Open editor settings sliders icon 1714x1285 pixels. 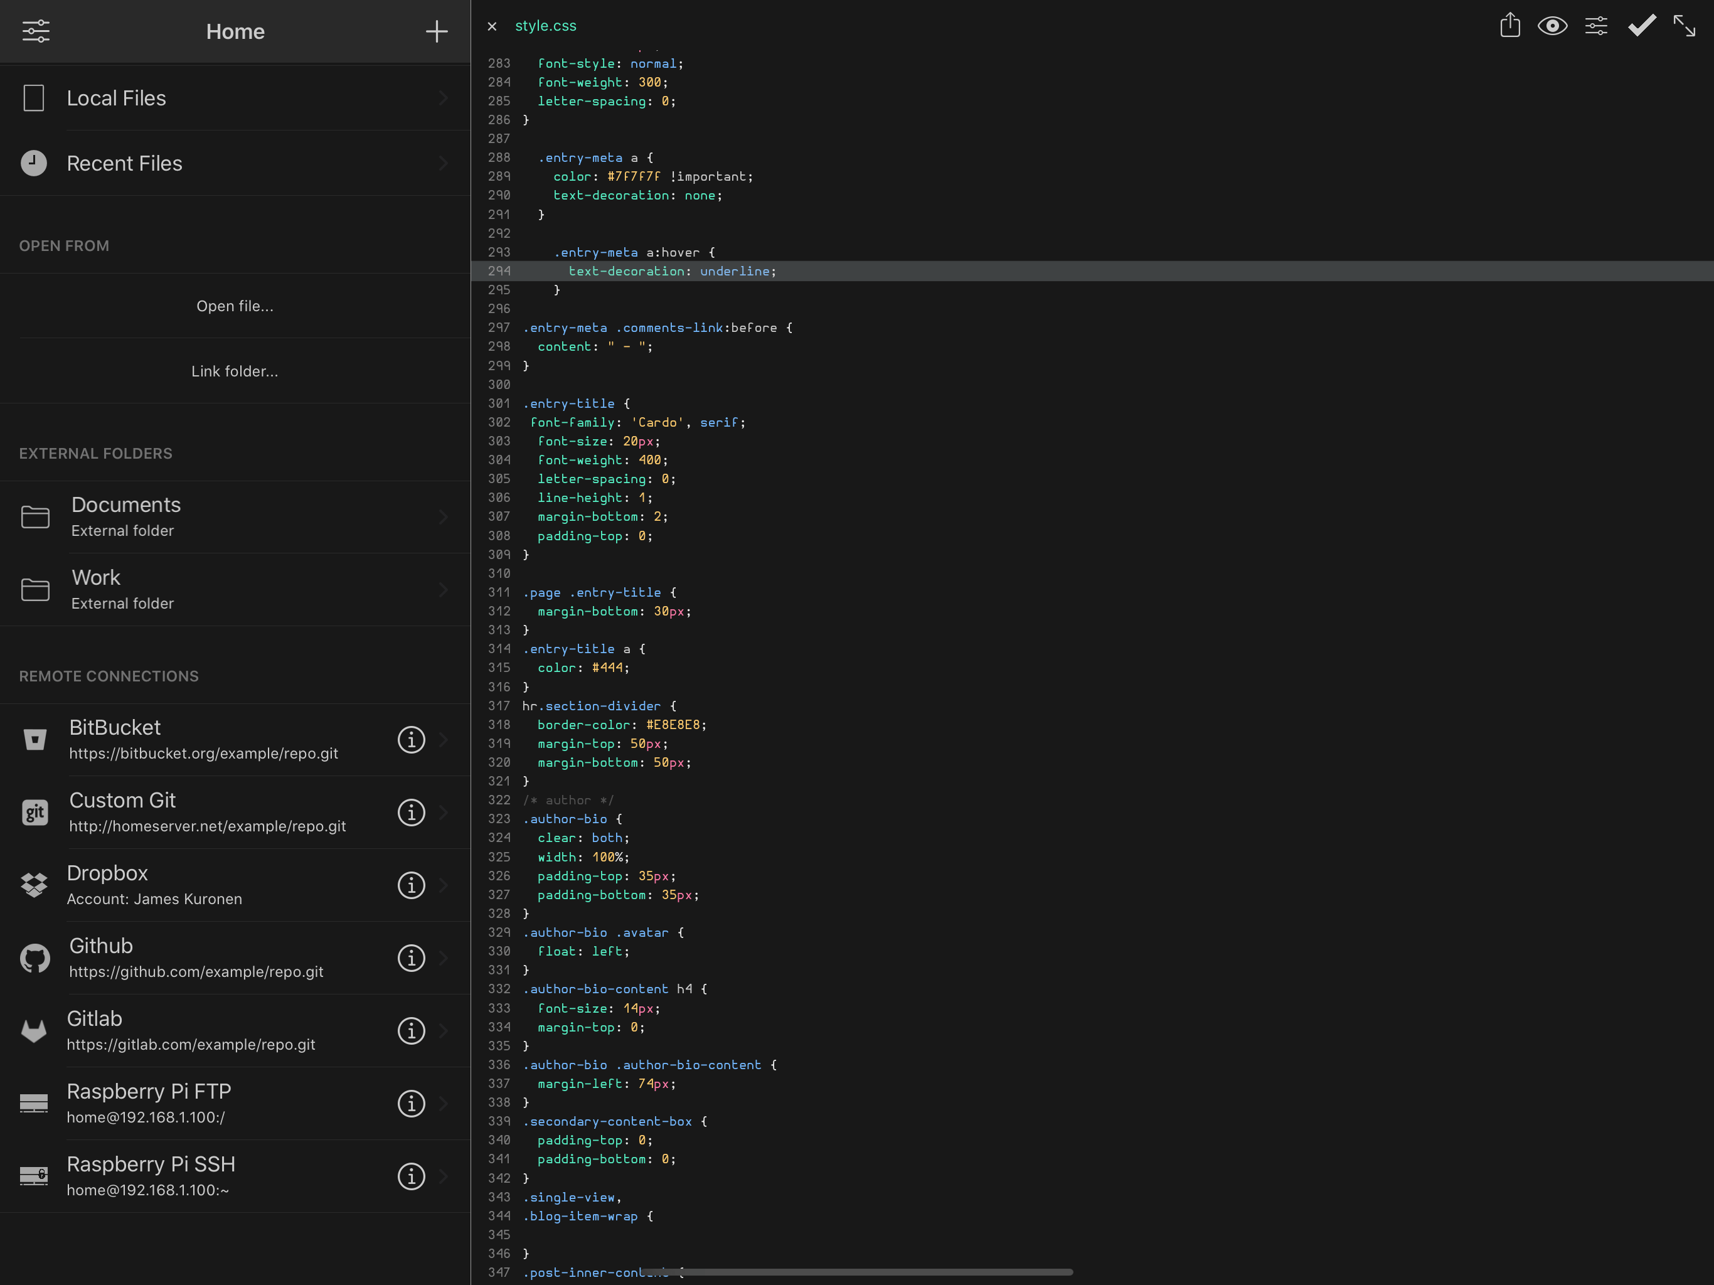[1595, 26]
